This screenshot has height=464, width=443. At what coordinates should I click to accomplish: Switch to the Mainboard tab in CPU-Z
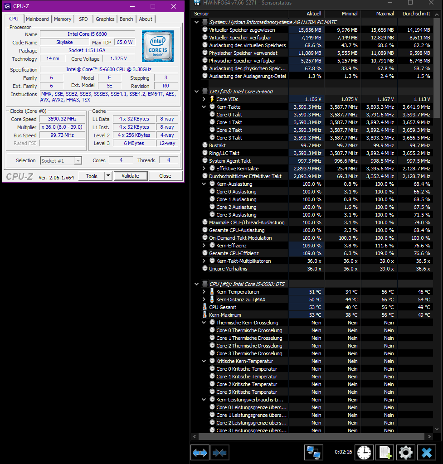click(37, 19)
